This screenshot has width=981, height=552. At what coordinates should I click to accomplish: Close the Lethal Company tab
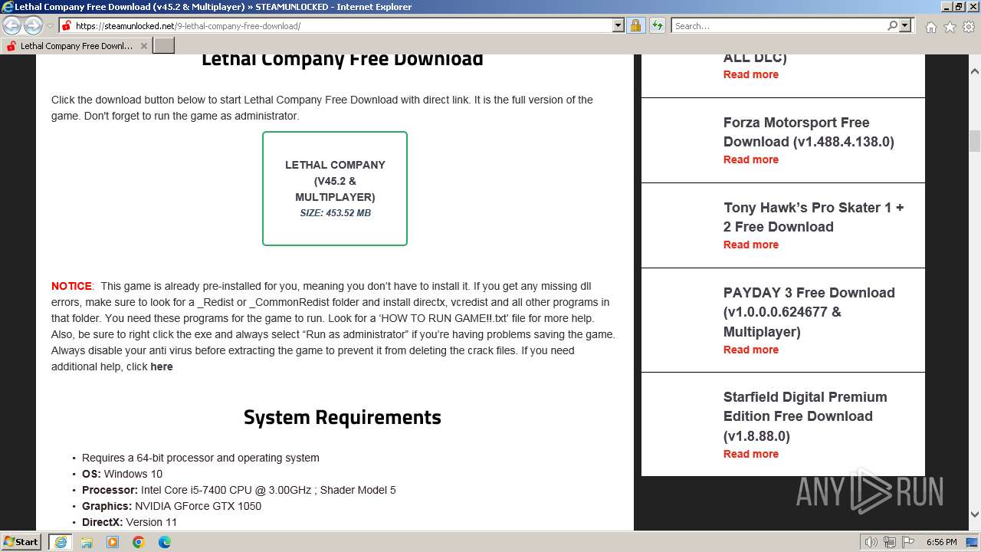point(143,46)
